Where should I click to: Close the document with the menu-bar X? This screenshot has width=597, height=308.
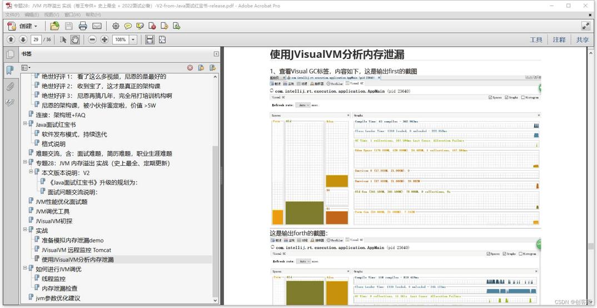coord(590,14)
